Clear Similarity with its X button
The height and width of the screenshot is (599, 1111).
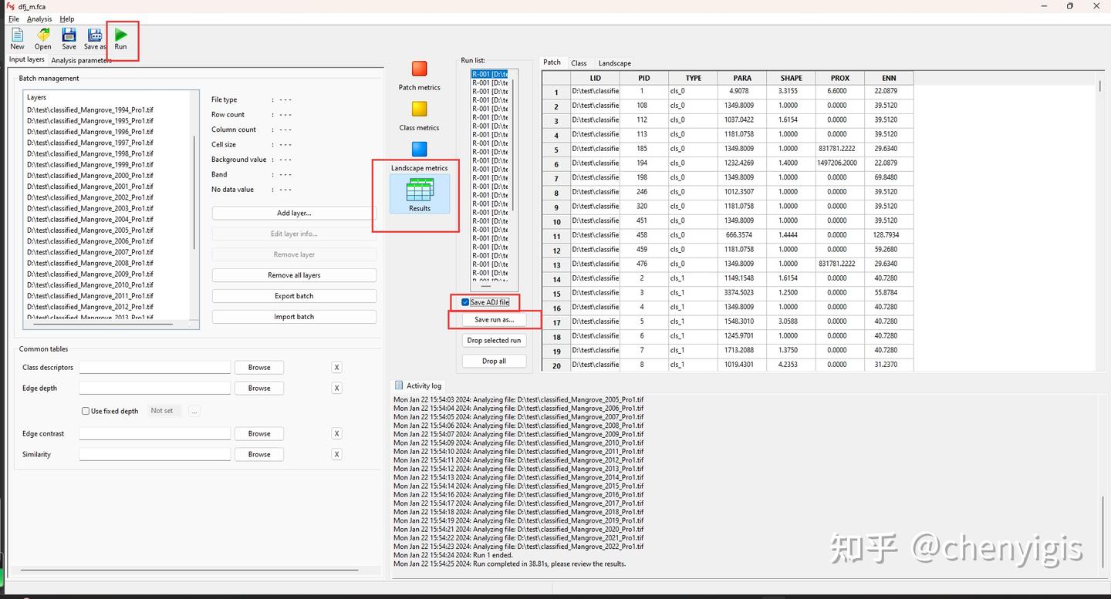(336, 455)
